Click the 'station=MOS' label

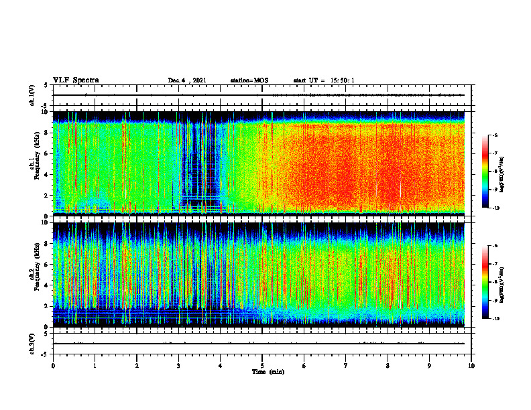(249, 80)
